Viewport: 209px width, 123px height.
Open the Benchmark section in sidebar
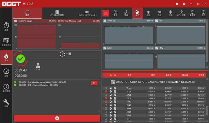6,27
